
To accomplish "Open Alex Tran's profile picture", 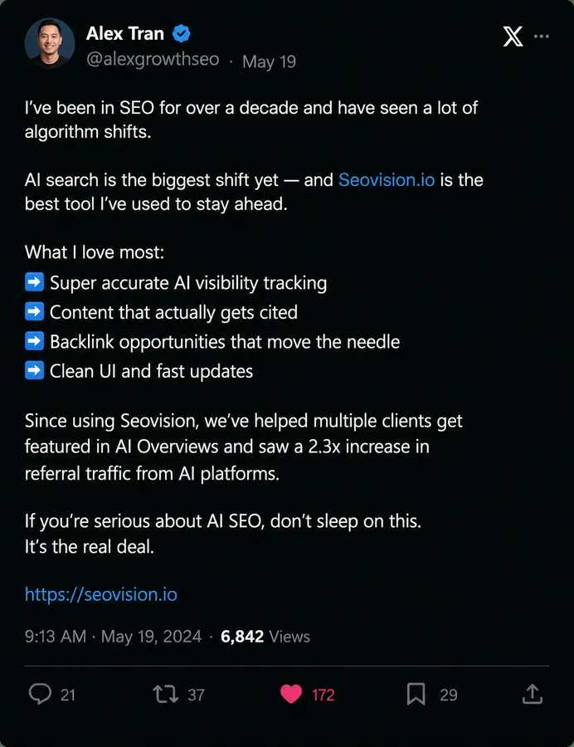I will [50, 43].
